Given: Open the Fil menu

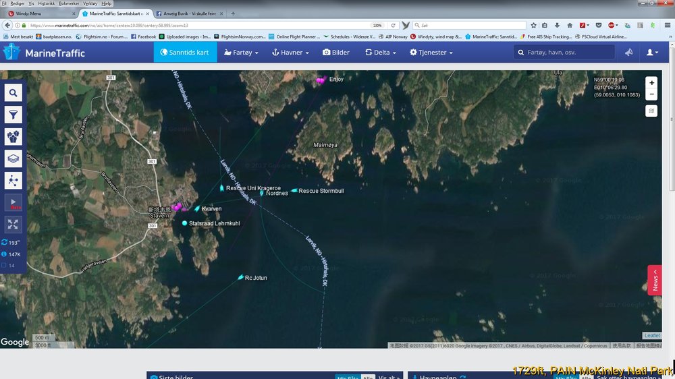Looking at the screenshot, I should pos(4,3).
